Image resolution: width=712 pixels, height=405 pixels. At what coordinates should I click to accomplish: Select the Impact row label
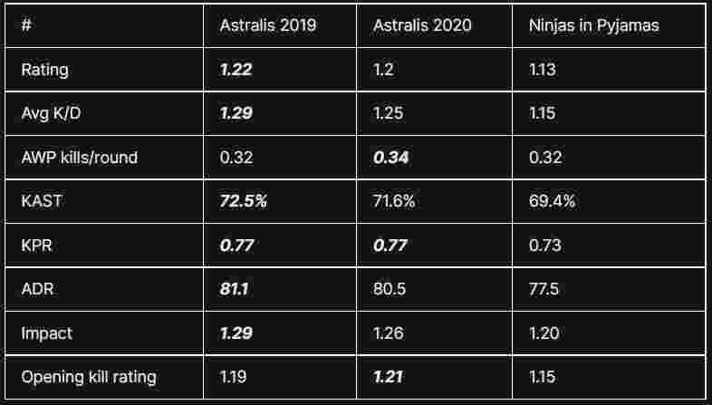pos(46,333)
